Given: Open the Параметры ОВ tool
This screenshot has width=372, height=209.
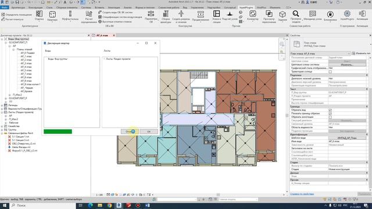Looking at the screenshot, I should [x=151, y=17].
